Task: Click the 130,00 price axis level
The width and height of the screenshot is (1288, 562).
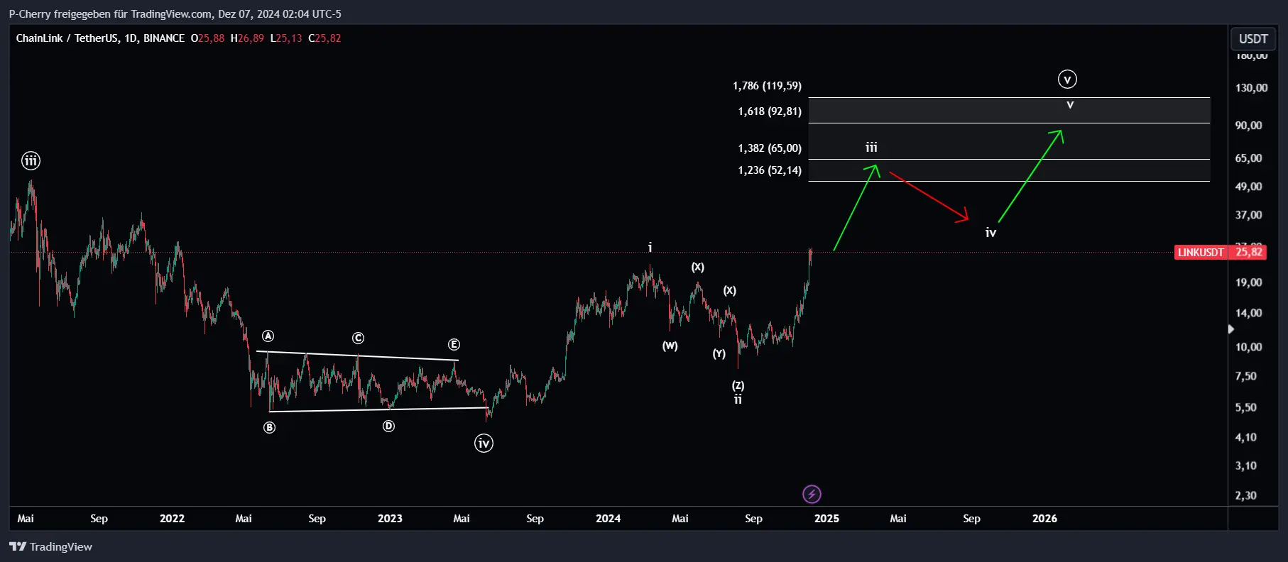Action: 1251,88
